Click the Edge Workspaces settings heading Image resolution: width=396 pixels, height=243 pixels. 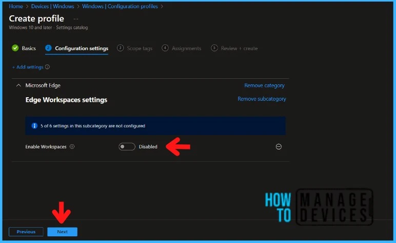tap(66, 100)
